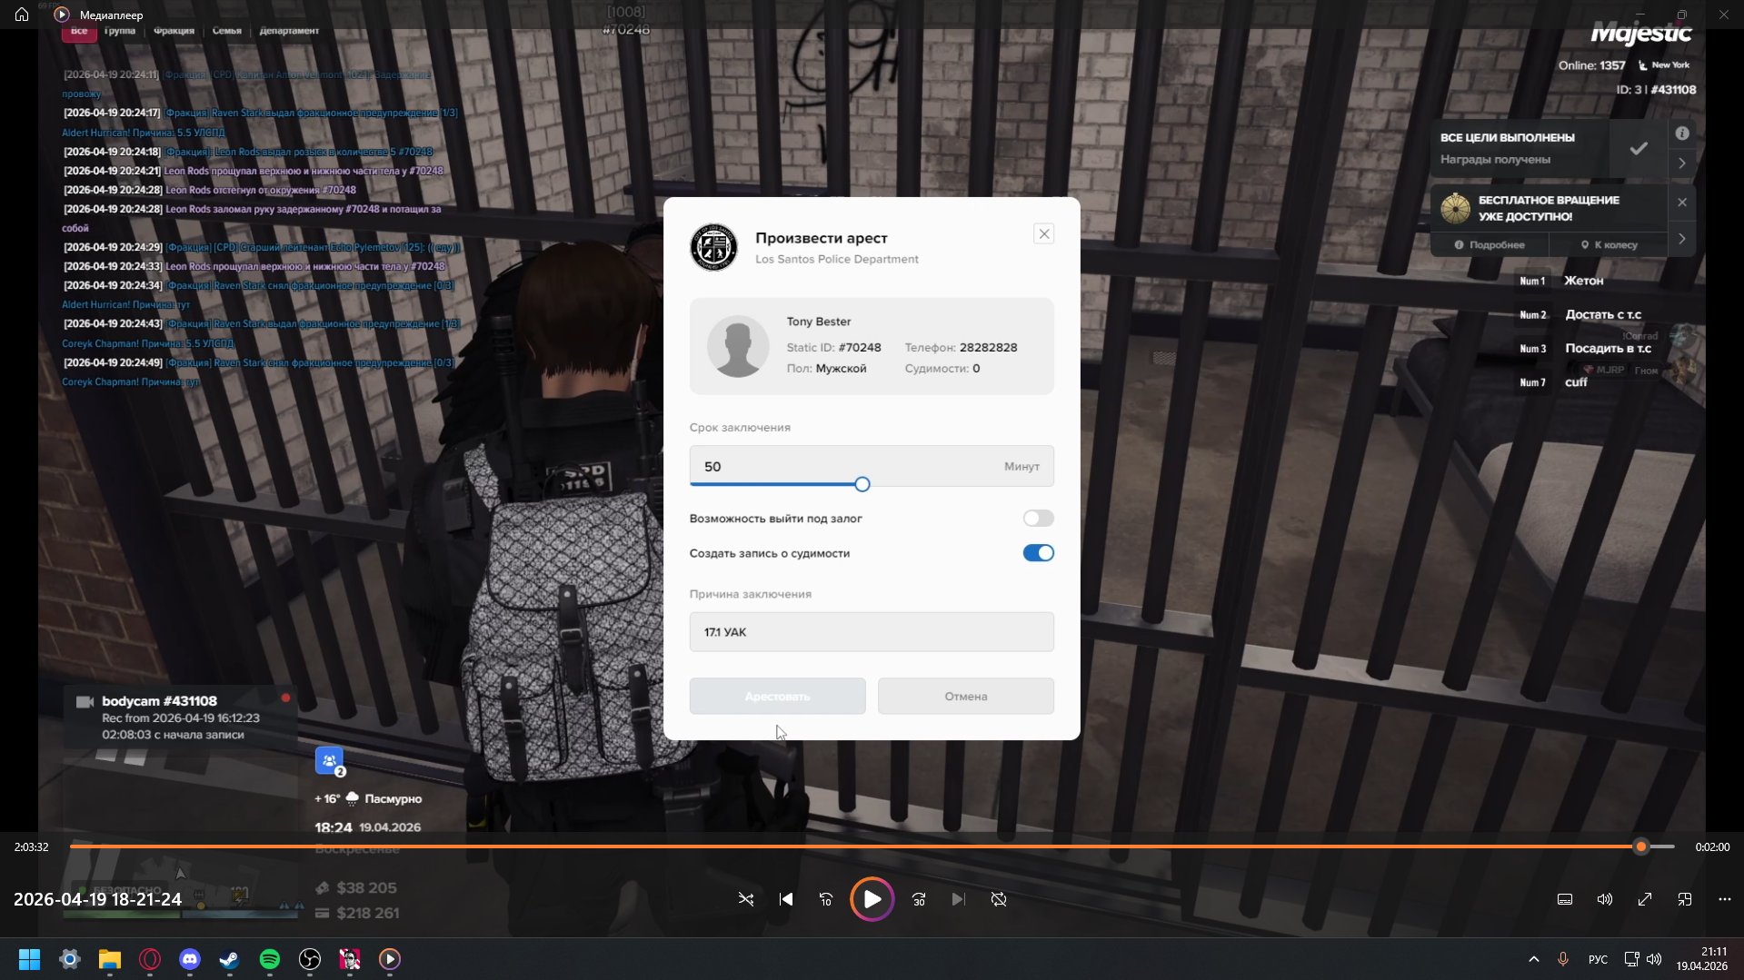Viewport: 1744px width, 980px height.
Task: Click the 'Num 1 Жетон' hotkey hint
Action: point(1562,281)
